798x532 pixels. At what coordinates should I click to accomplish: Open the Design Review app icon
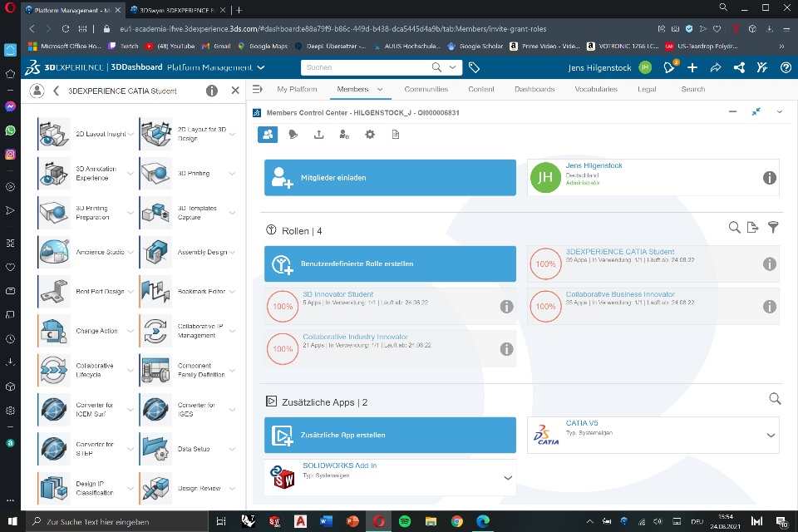pos(155,488)
